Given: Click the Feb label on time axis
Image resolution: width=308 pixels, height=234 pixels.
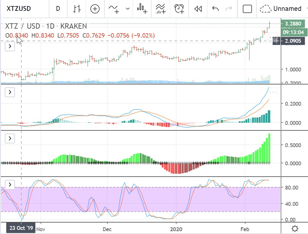Looking at the screenshot, I should pyautogui.click(x=245, y=229).
